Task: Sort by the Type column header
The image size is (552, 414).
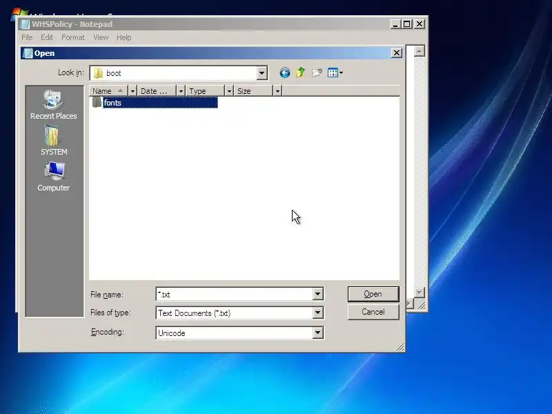Action: 205,91
